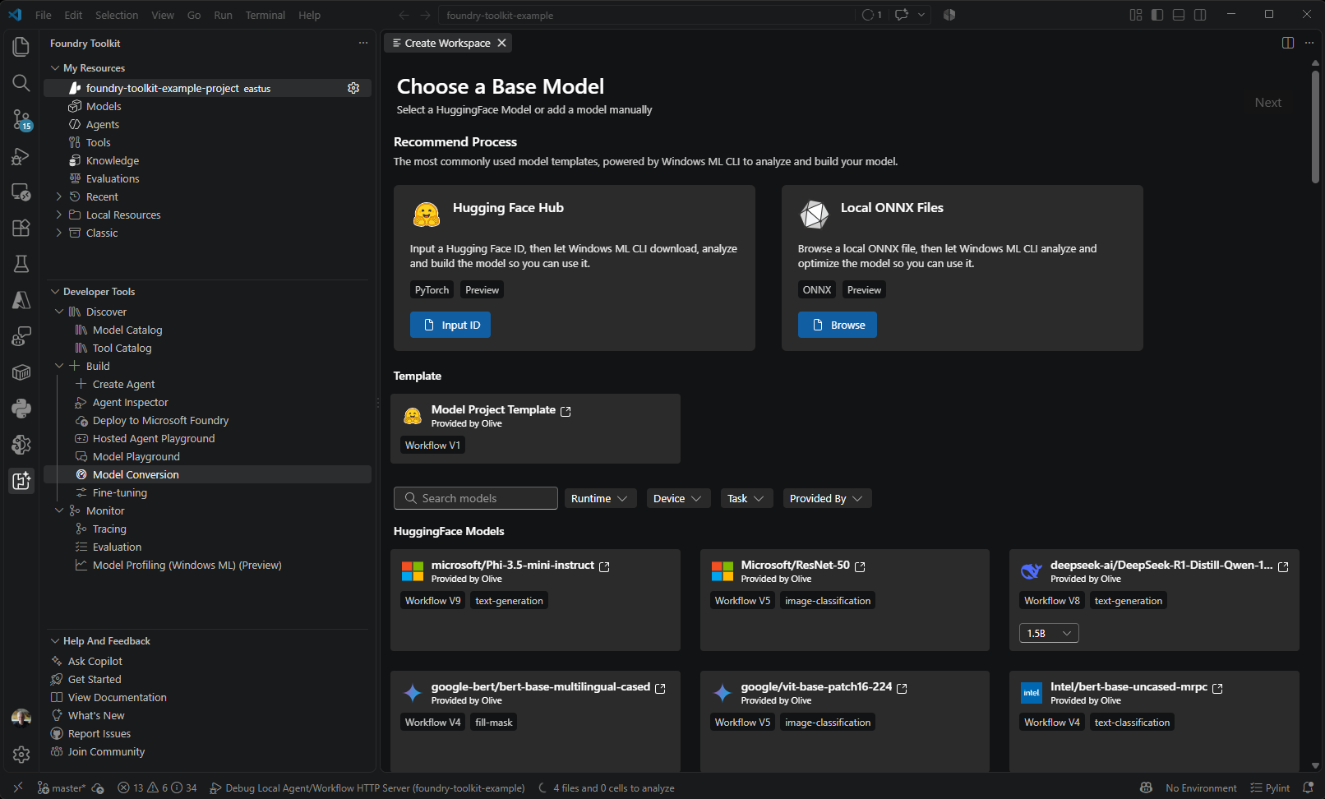
Task: Open the Terminal menu
Action: [265, 15]
